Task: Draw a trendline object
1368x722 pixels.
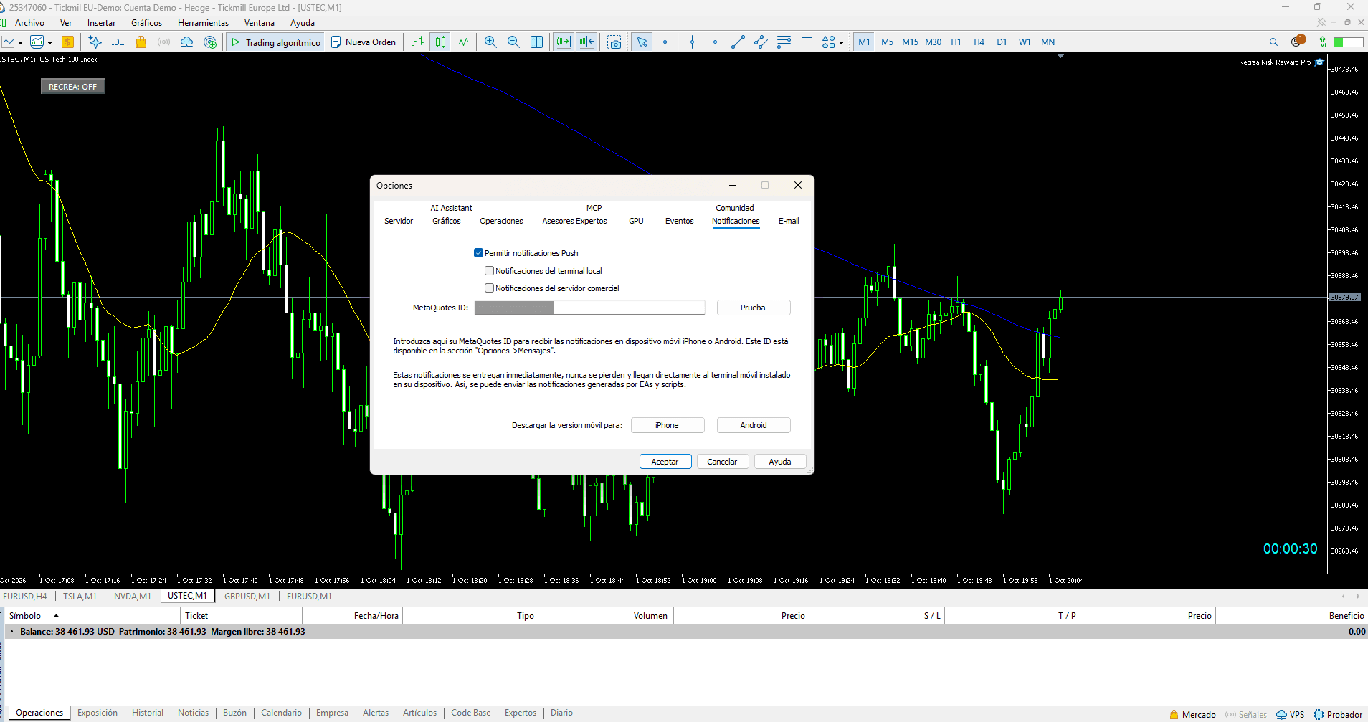Action: [738, 42]
